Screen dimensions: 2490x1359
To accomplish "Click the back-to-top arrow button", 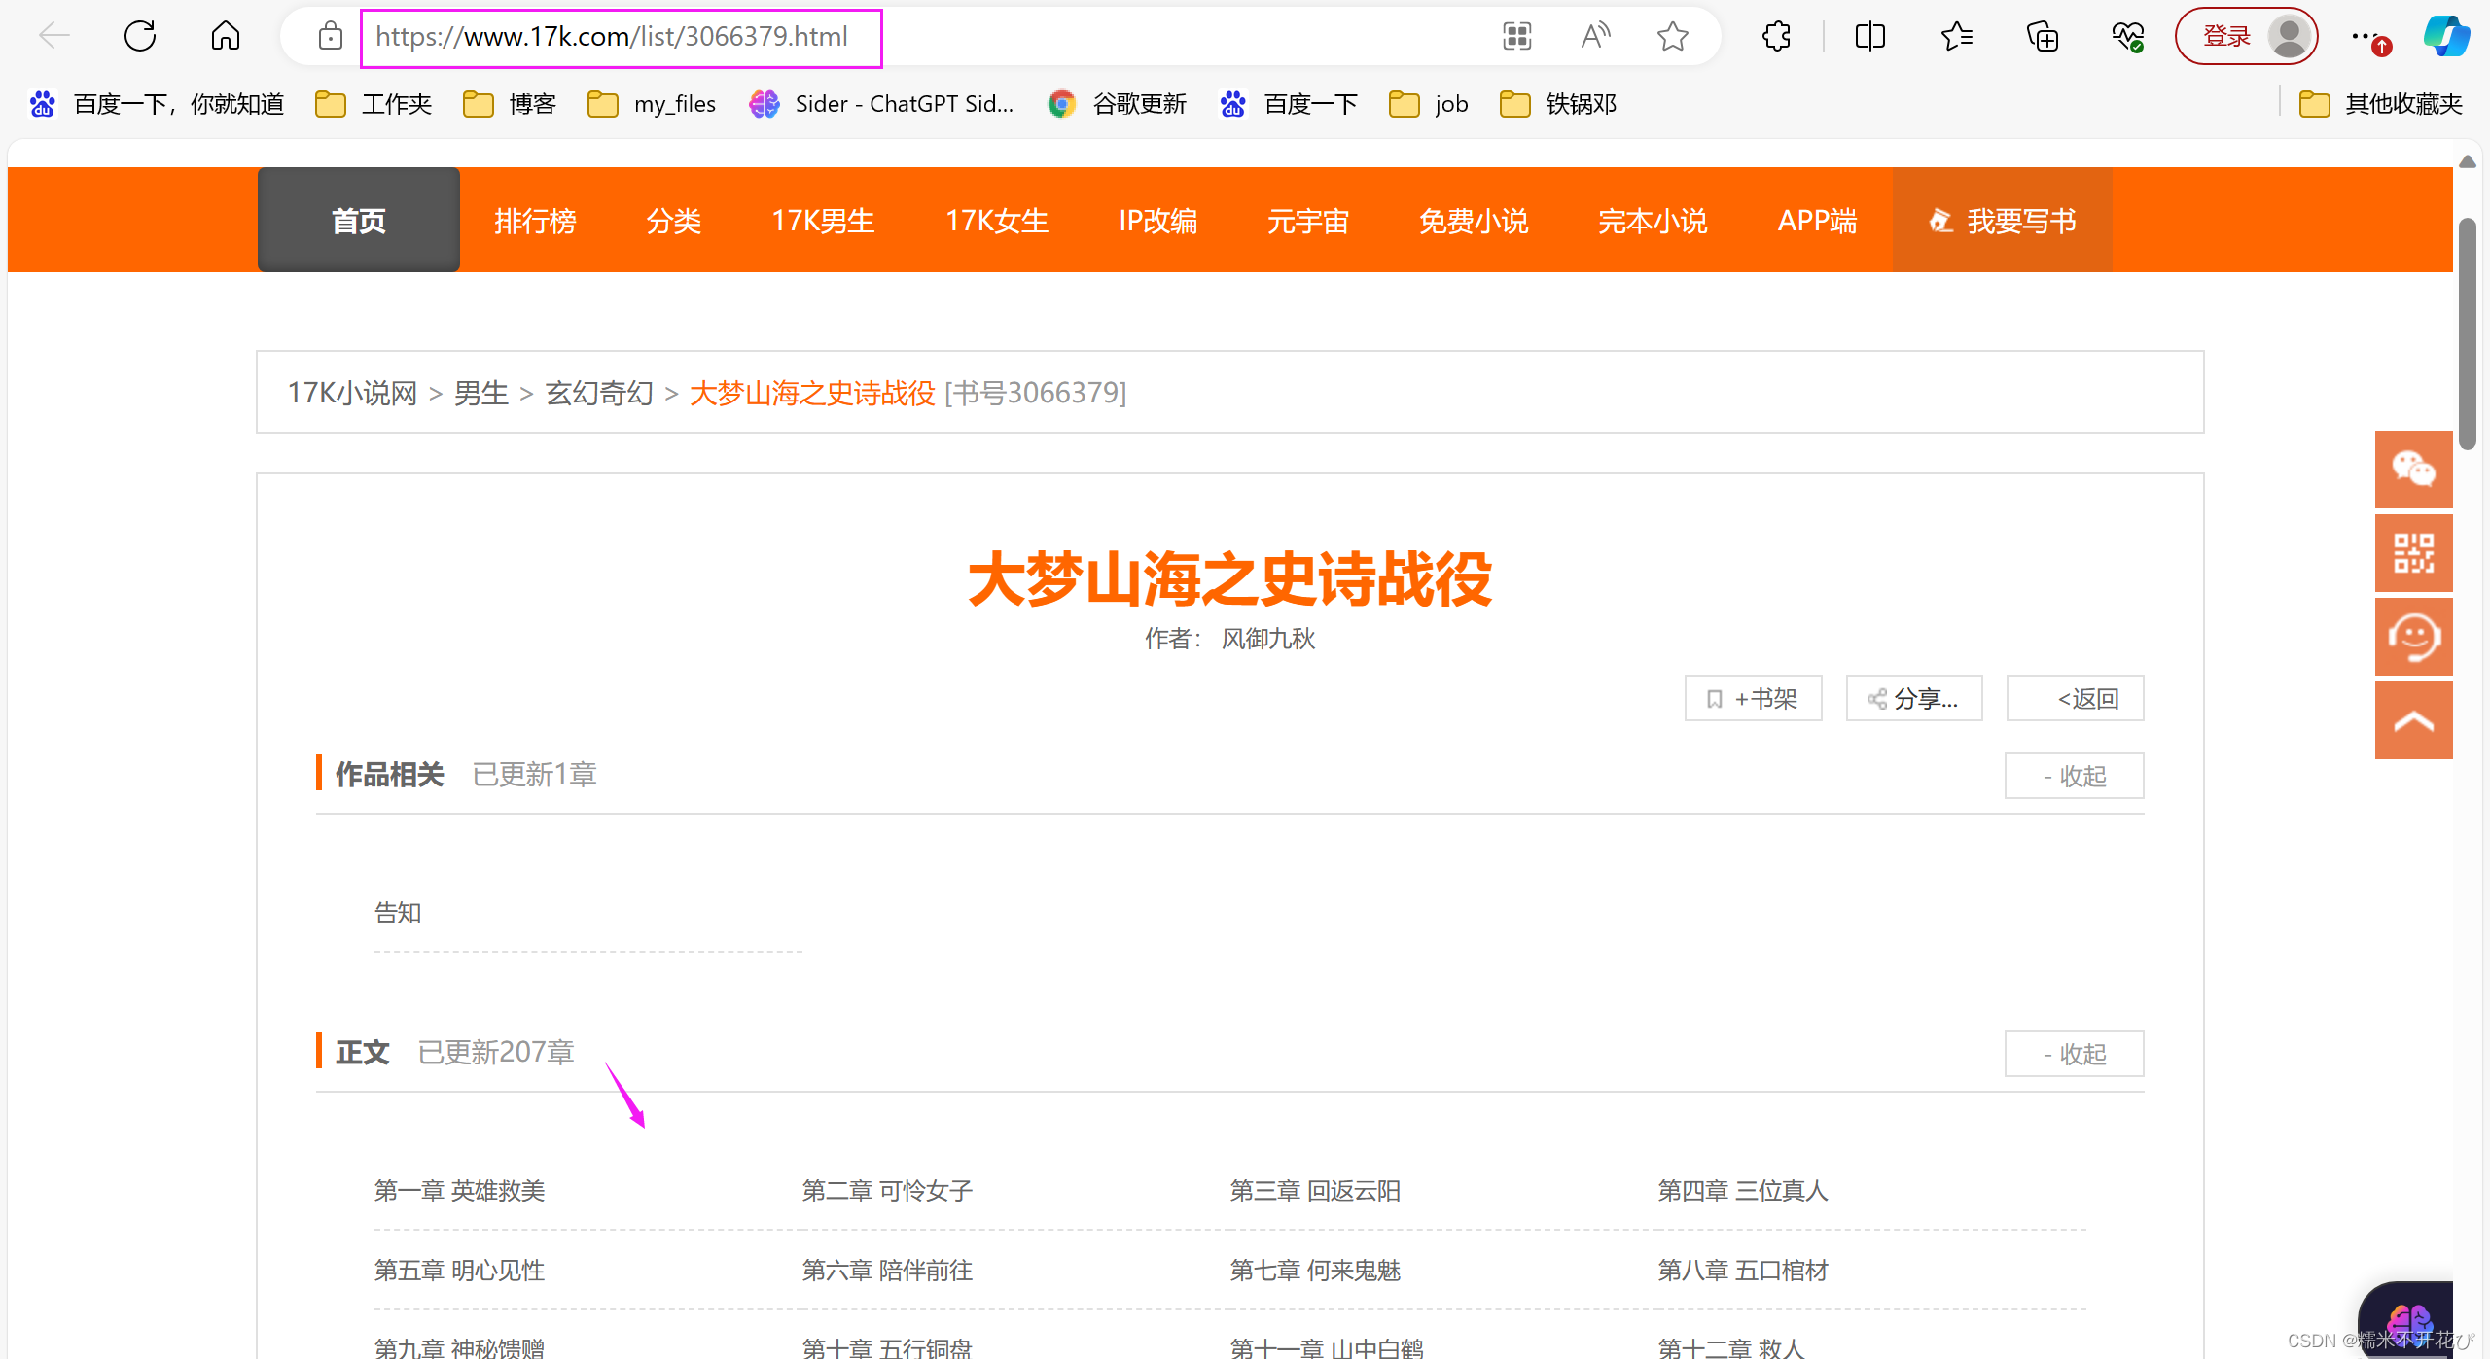I will 2413,721.
